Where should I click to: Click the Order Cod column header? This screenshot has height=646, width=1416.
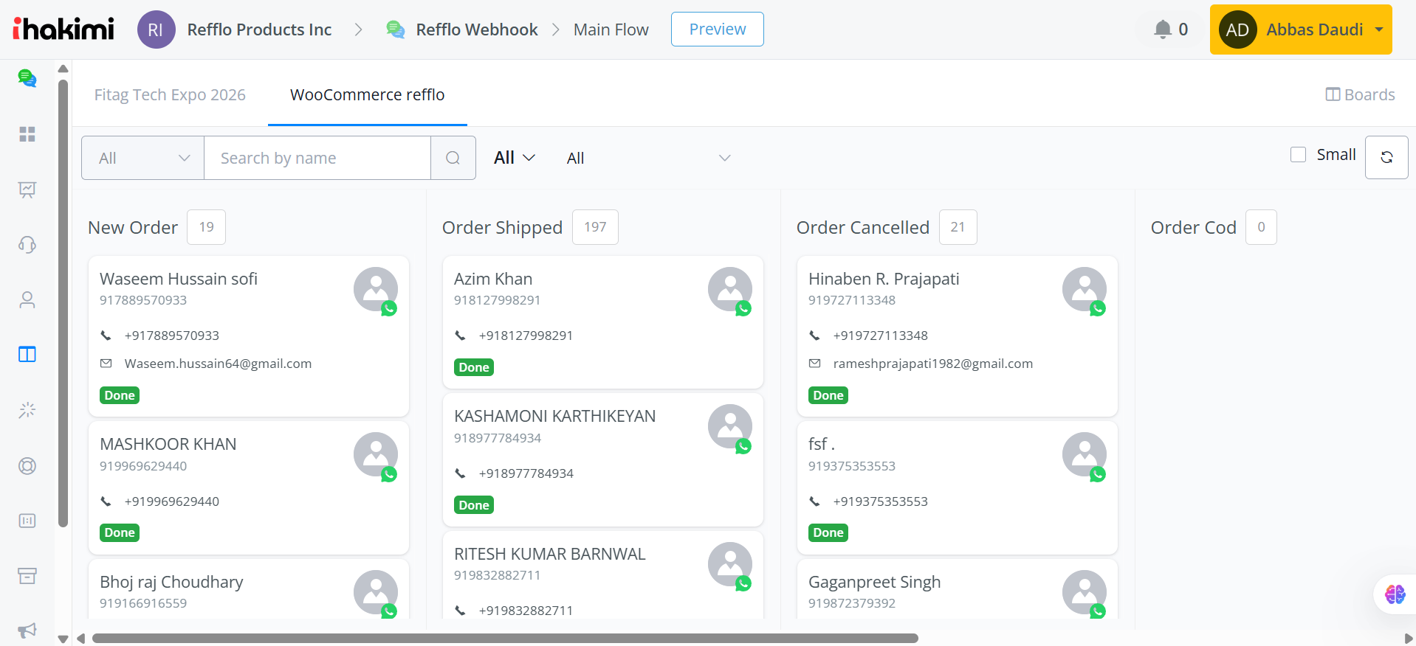click(1194, 228)
